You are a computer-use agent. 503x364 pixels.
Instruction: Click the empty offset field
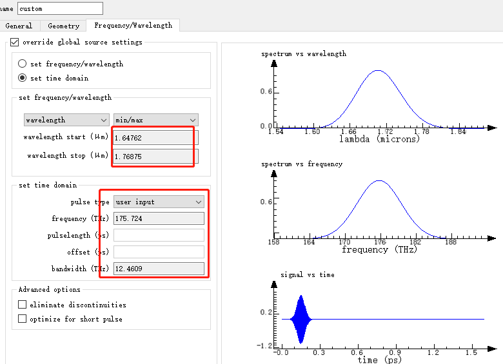pos(159,252)
